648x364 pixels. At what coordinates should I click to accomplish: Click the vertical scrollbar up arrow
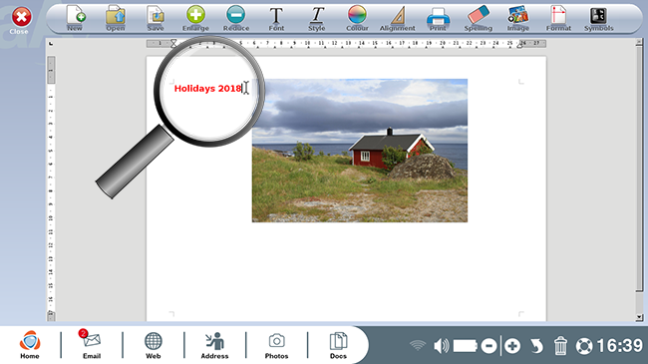pyautogui.click(x=639, y=42)
